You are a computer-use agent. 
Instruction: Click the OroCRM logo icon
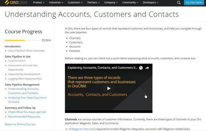[x=7, y=2]
